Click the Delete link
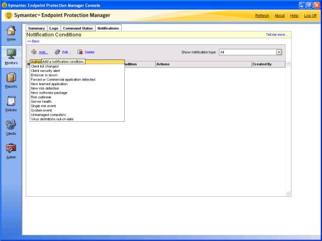 (90, 52)
